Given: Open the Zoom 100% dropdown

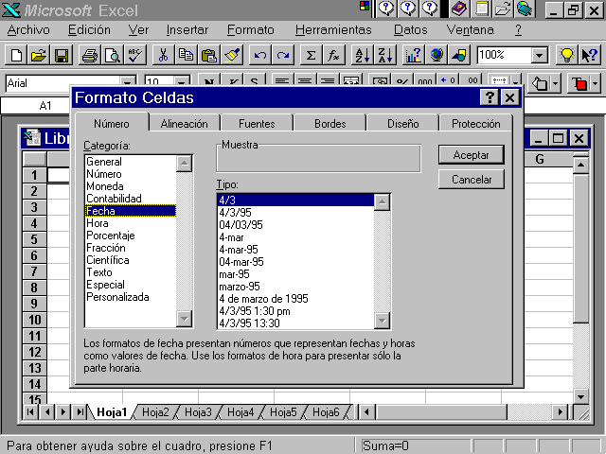Looking at the screenshot, I should 539,56.
